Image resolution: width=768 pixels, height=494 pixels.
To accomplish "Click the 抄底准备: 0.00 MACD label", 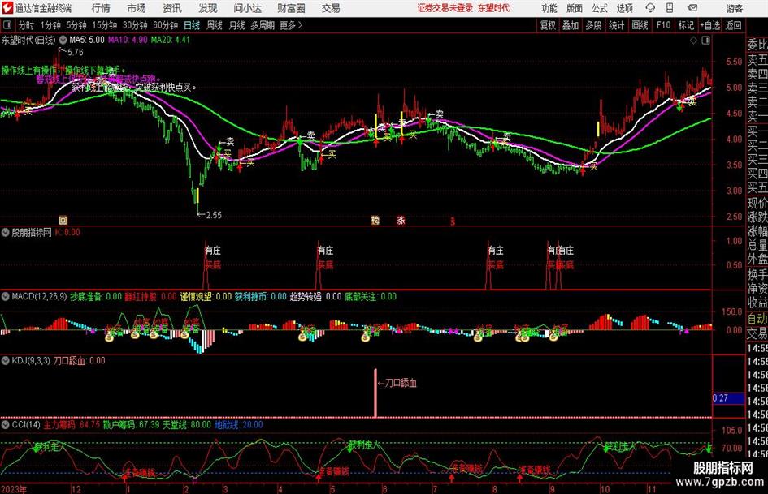I will (96, 296).
